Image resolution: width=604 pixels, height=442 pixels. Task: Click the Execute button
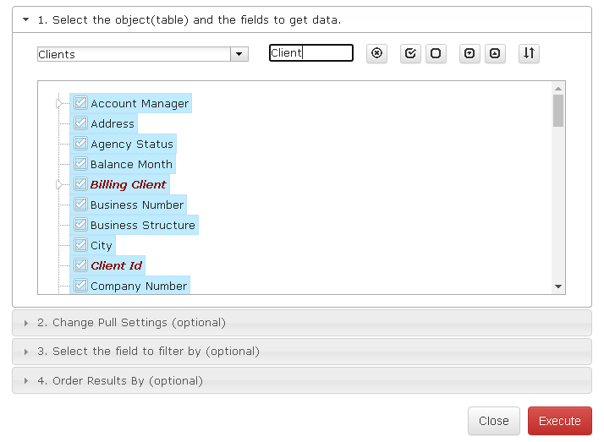pyautogui.click(x=560, y=421)
